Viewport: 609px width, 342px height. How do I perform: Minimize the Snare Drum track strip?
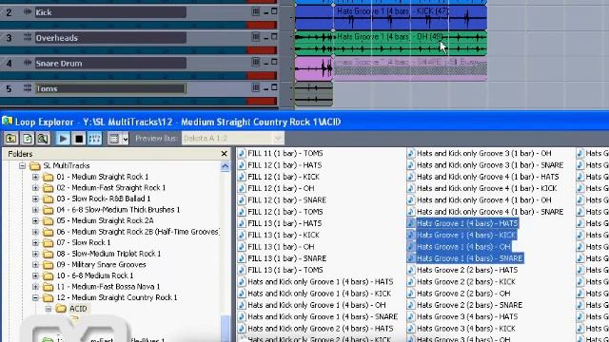(266, 64)
